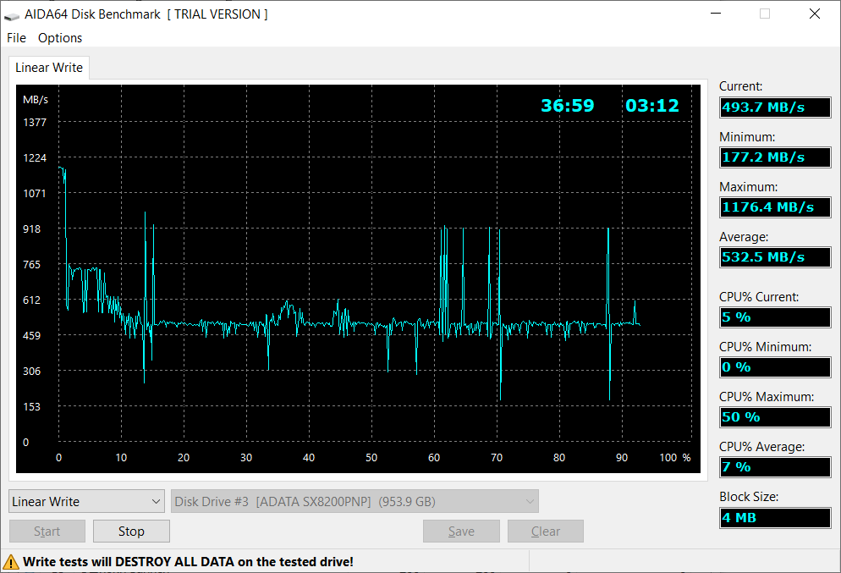Open the Options menu

(x=59, y=38)
